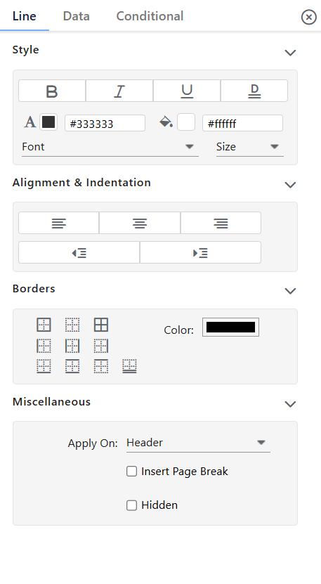Open Apply On Header dropdown

(x=199, y=443)
